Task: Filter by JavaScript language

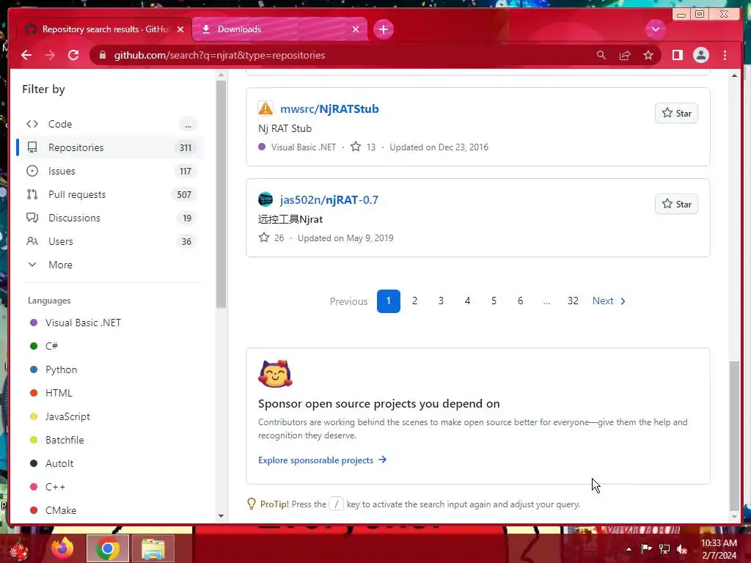Action: click(x=67, y=416)
